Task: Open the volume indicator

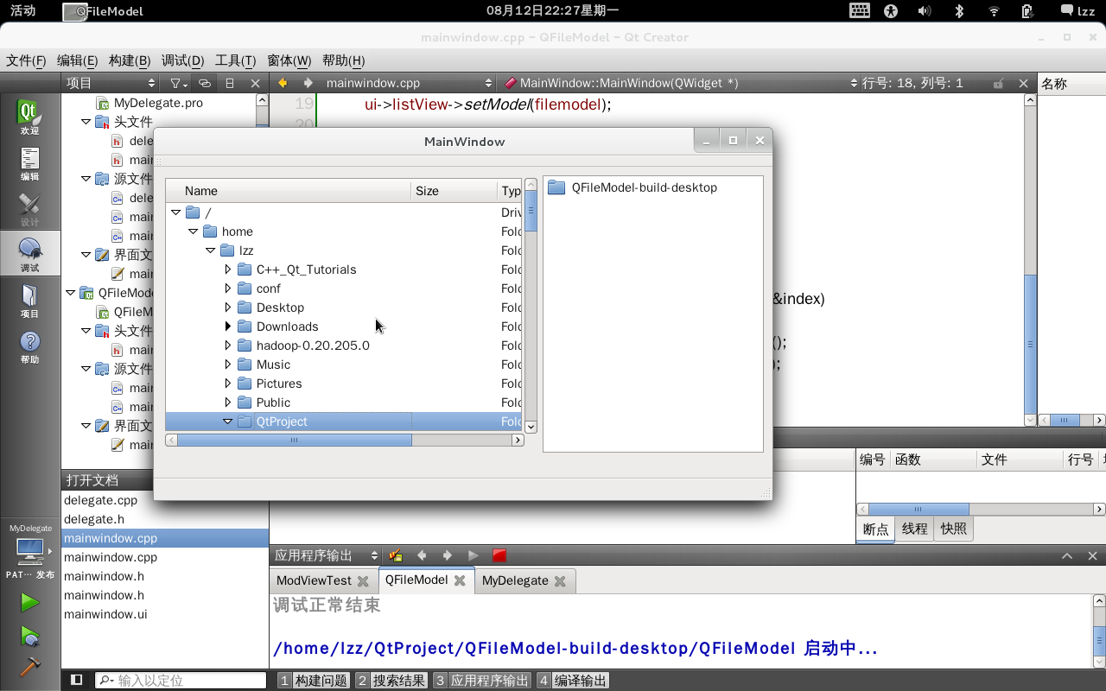Action: [925, 11]
